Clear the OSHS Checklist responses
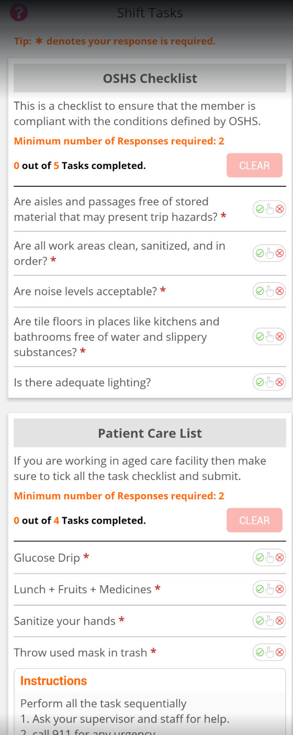293x735 pixels. point(254,165)
